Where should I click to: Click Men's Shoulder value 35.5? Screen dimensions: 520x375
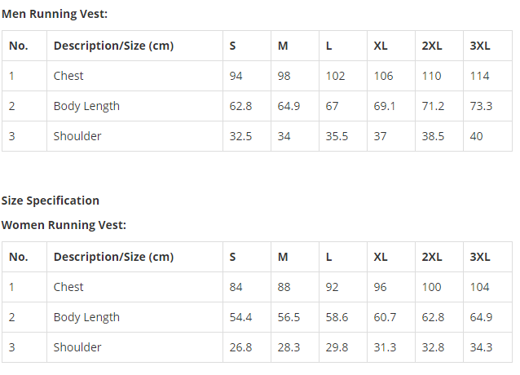(x=337, y=136)
